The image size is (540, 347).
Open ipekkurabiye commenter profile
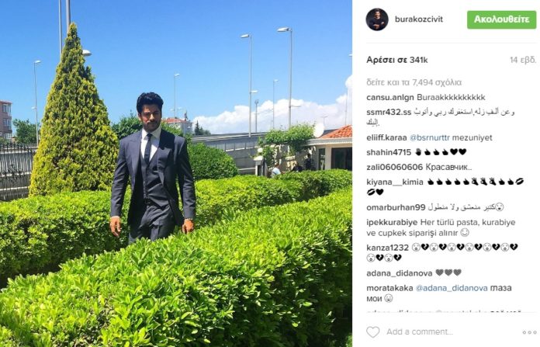tap(392, 222)
